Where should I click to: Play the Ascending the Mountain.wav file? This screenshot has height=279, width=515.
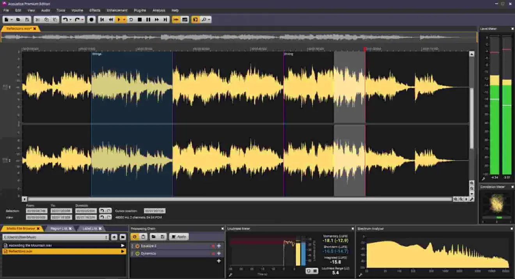coord(123,245)
